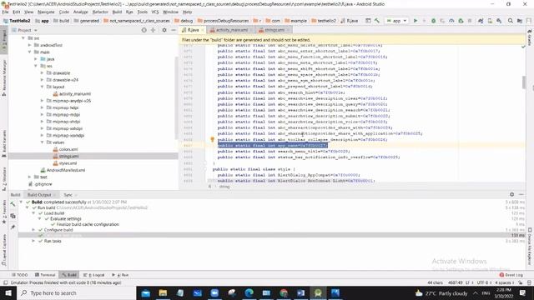Expand the test folder
Screen dimensions: 534x300
click(30, 177)
